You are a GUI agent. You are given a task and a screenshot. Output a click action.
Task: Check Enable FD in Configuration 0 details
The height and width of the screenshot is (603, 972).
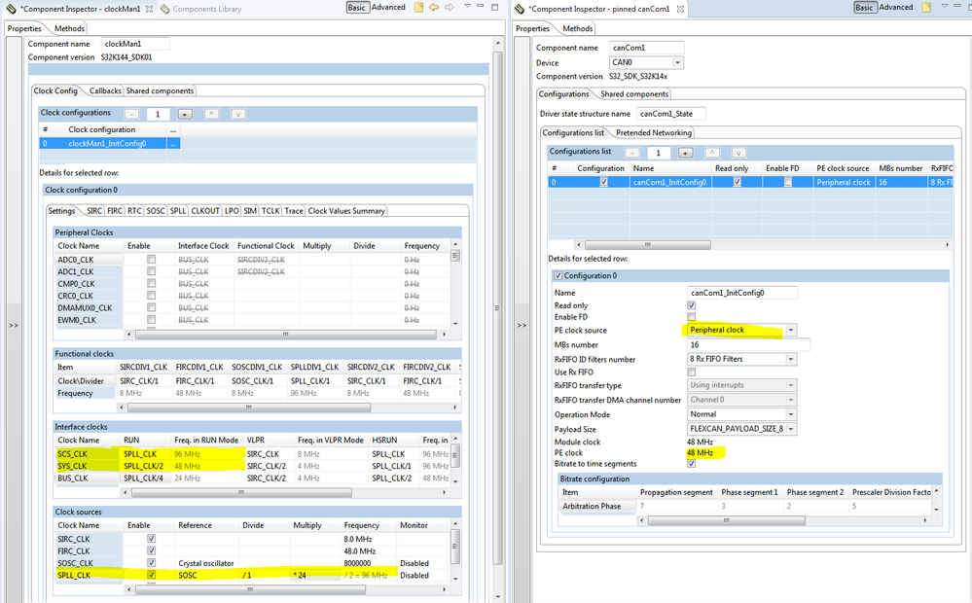coord(691,317)
